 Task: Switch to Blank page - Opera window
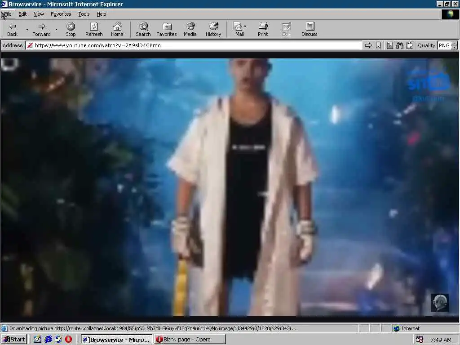190,340
